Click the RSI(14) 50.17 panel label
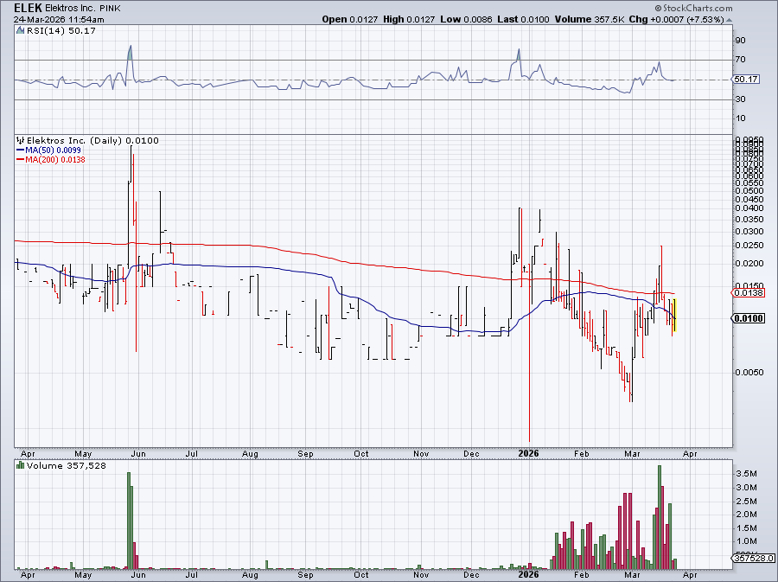 (61, 30)
